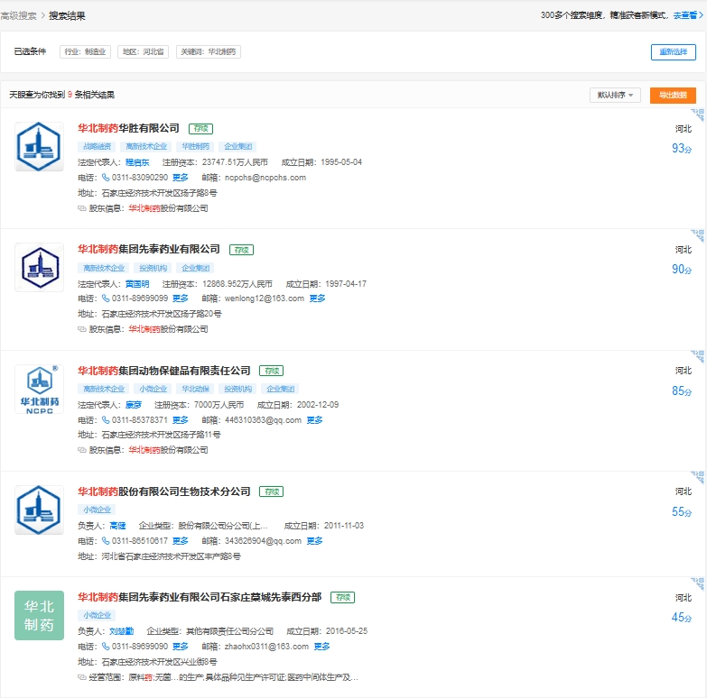The height and width of the screenshot is (698, 707).
Task: Show more phones after 0311-89699090
Action: click(x=181, y=647)
